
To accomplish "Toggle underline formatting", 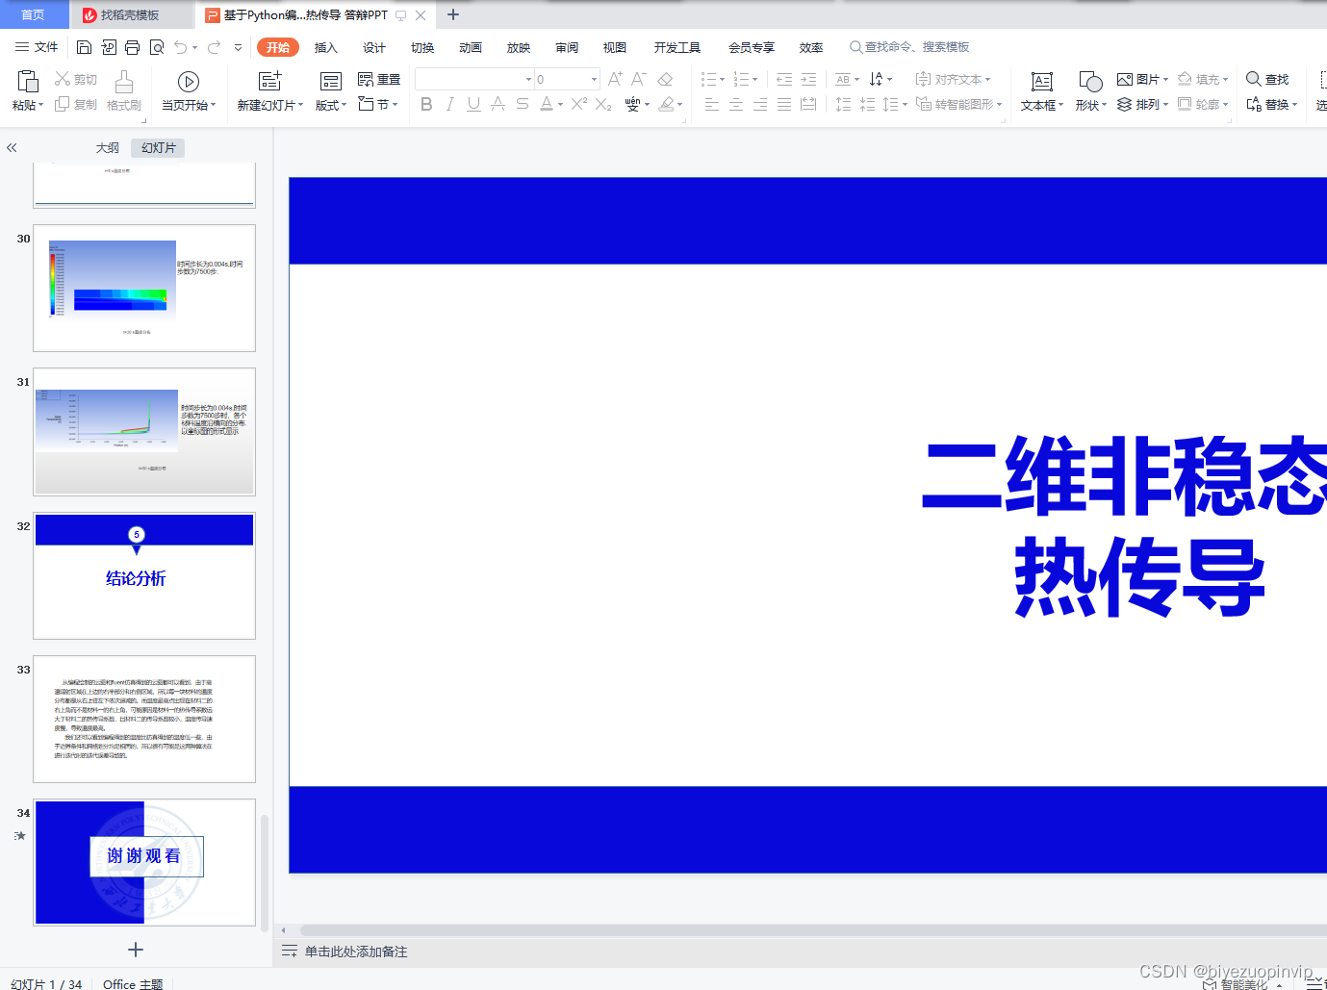I will coord(472,105).
